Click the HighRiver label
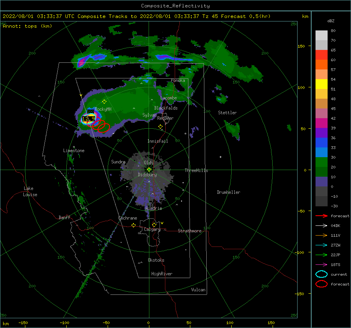Viewport: 351px width, 328px height. coord(162,274)
